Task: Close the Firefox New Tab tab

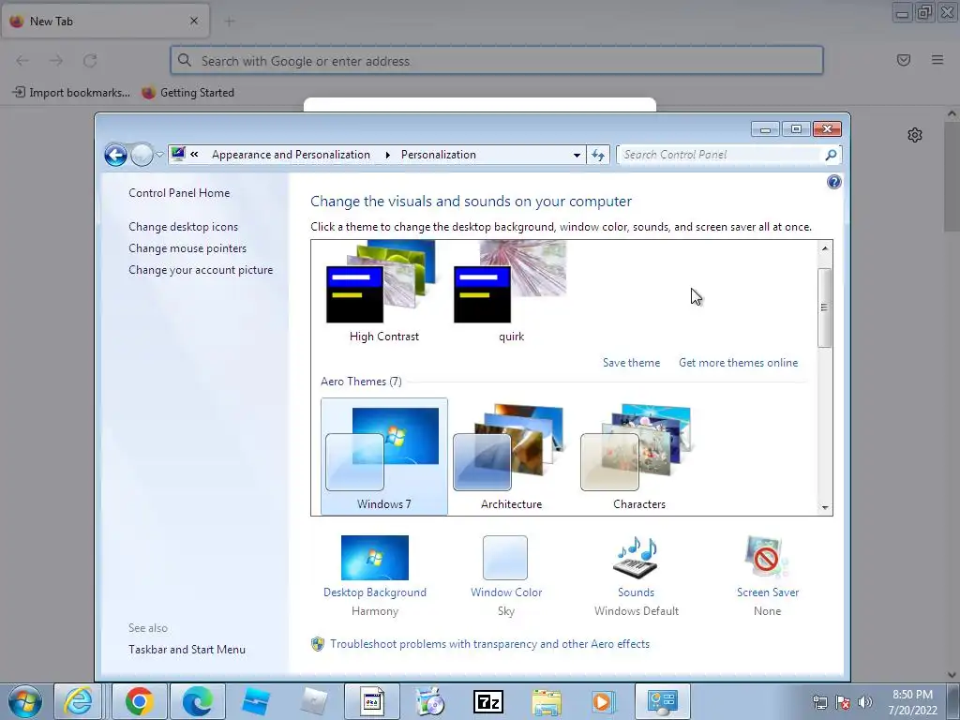Action: [194, 21]
